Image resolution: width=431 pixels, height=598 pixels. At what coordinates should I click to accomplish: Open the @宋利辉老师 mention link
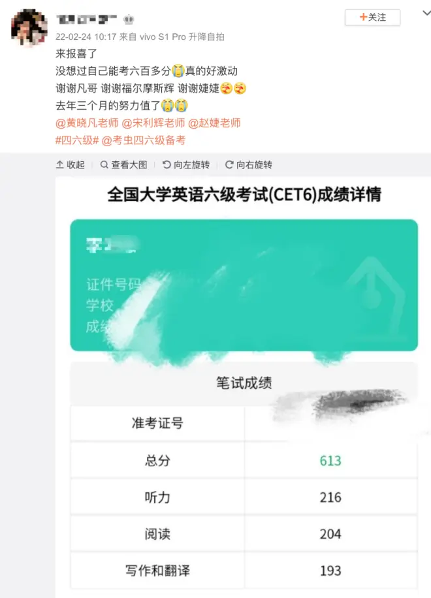[x=153, y=123]
